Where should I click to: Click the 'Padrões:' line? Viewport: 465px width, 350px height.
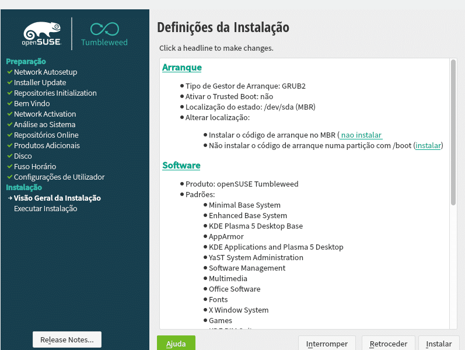200,195
